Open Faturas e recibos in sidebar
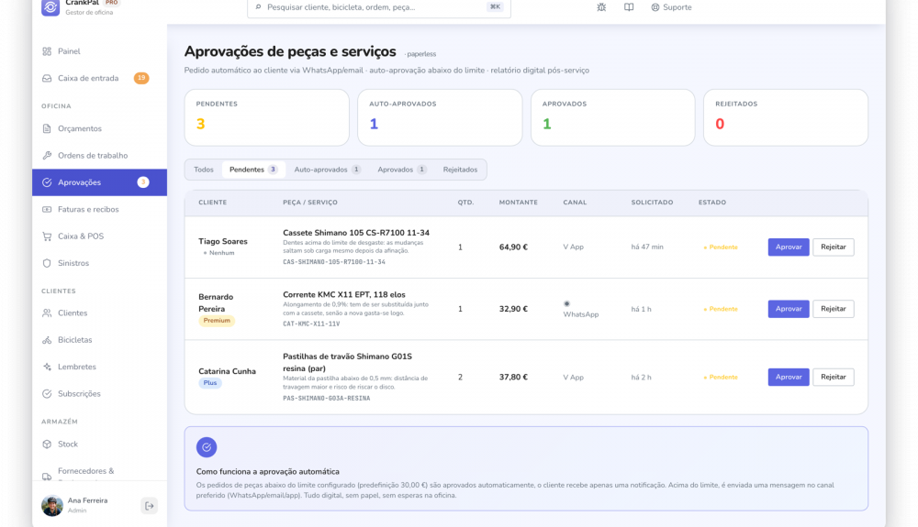918x527 pixels. (99, 209)
